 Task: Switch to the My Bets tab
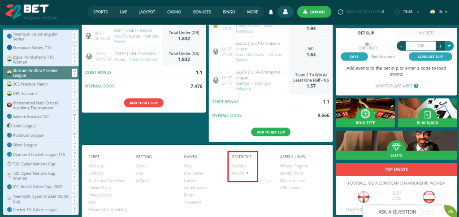[x=426, y=33]
